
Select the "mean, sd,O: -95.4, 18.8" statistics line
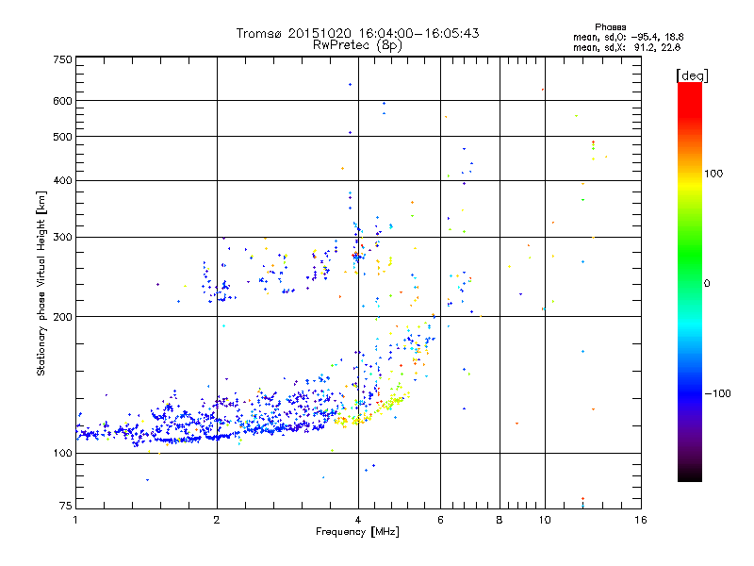[x=629, y=37]
